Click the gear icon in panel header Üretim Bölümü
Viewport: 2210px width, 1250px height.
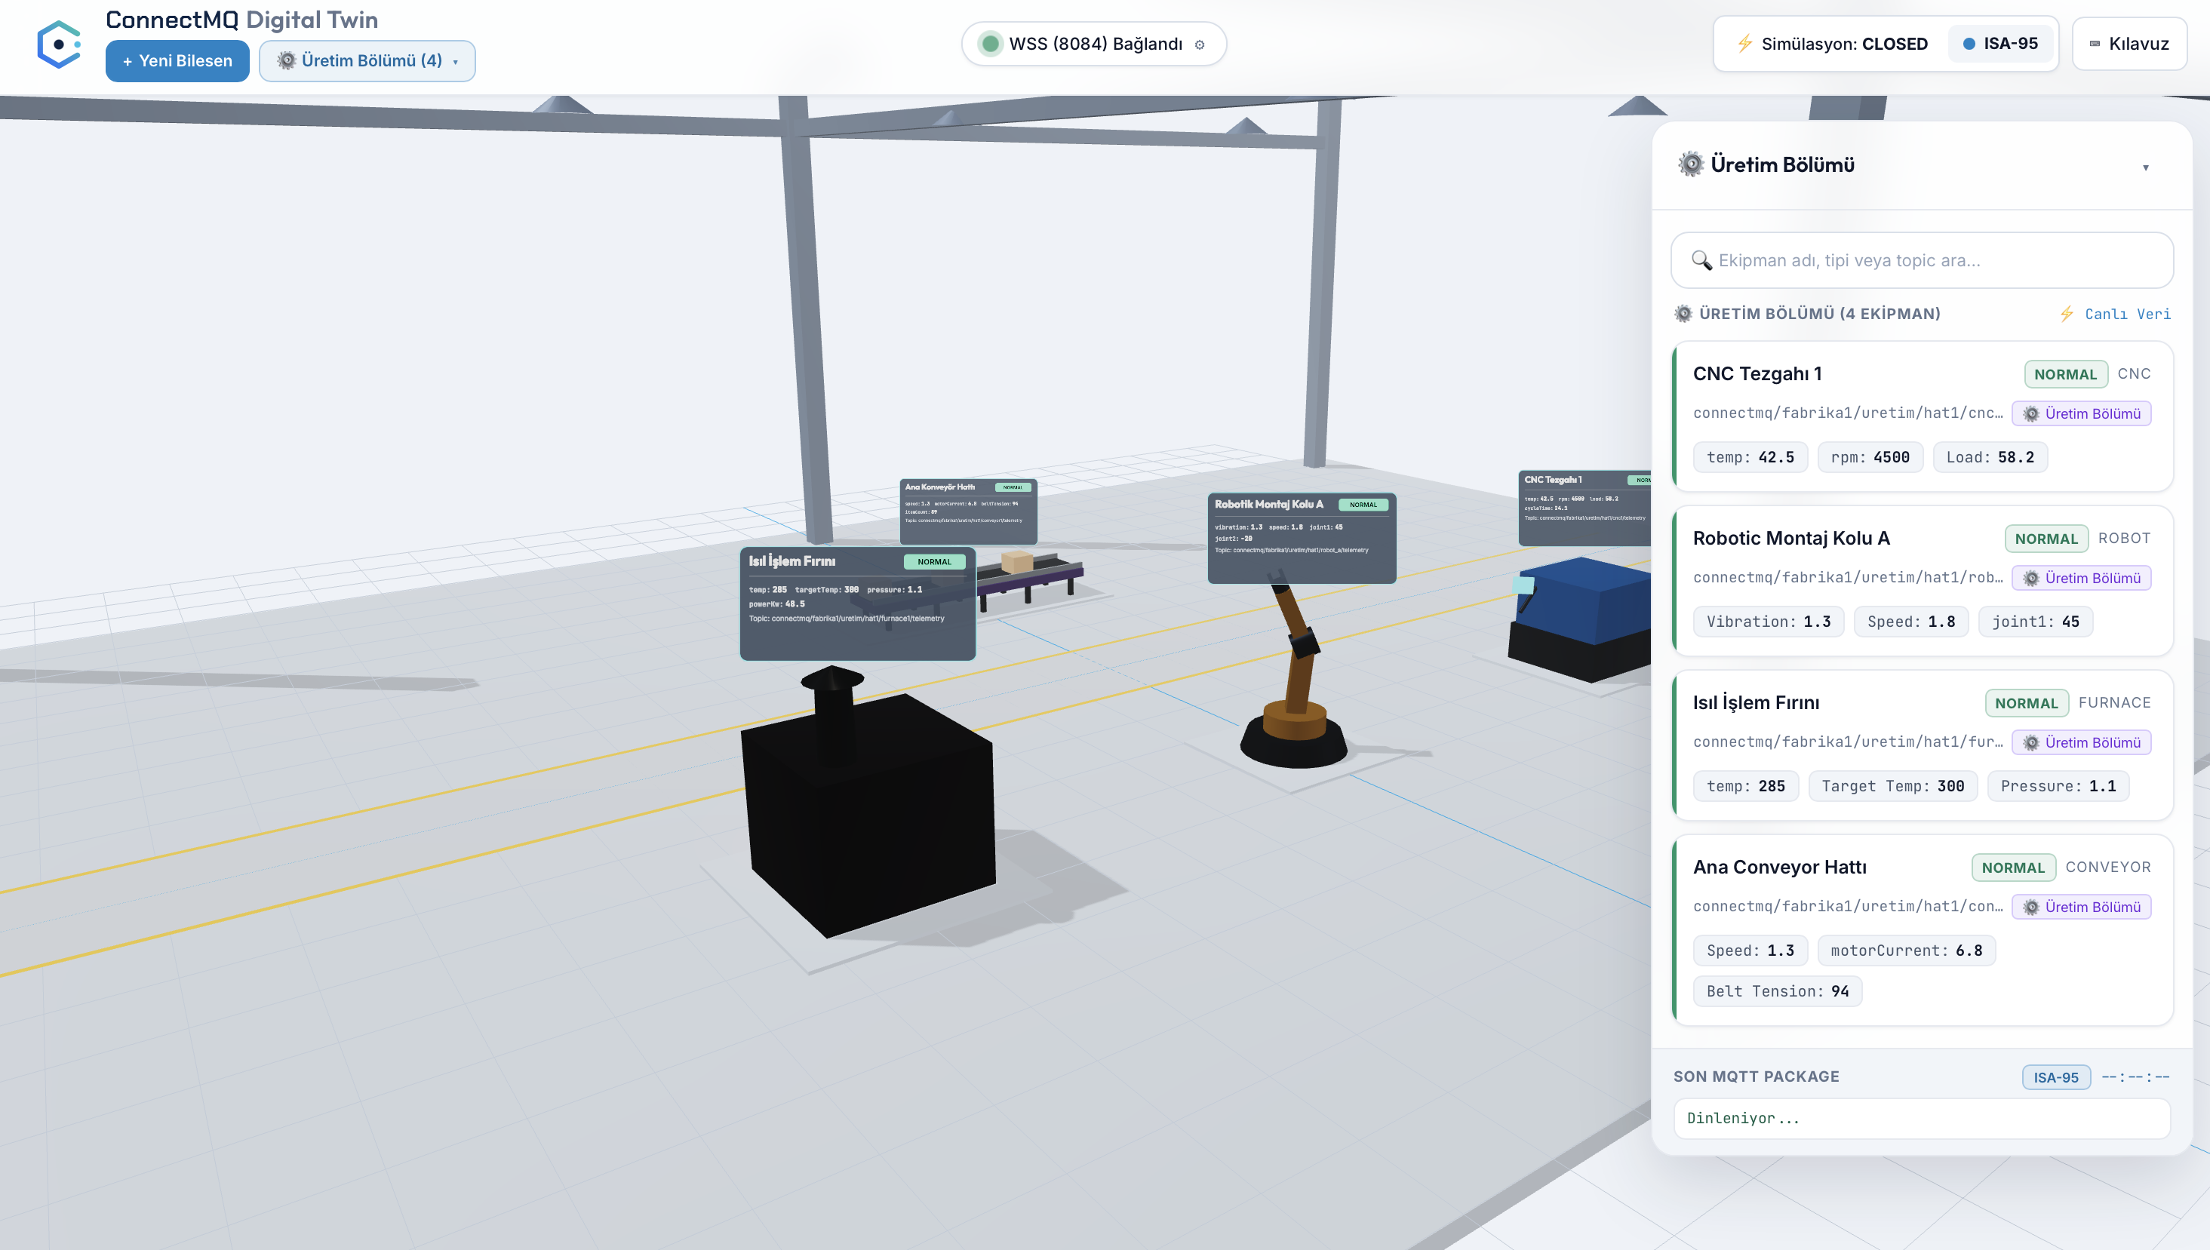[1691, 164]
